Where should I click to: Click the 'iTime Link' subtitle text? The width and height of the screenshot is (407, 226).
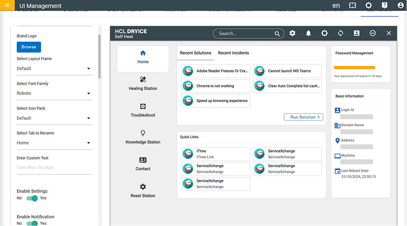205,157
